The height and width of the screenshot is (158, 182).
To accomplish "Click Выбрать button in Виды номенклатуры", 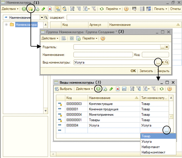I will point(64,89).
